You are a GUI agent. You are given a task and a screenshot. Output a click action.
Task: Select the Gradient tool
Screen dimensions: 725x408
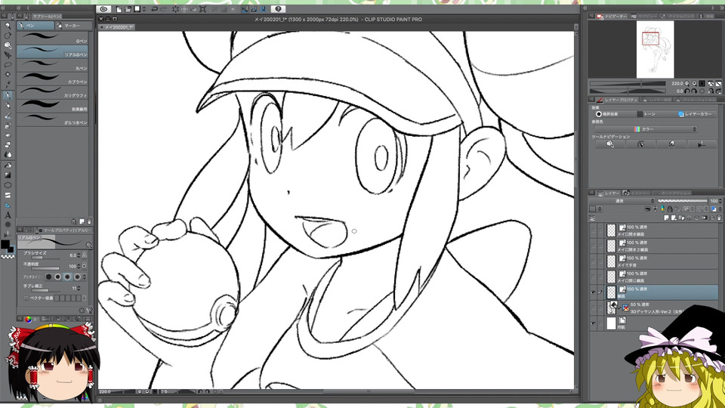click(8, 175)
